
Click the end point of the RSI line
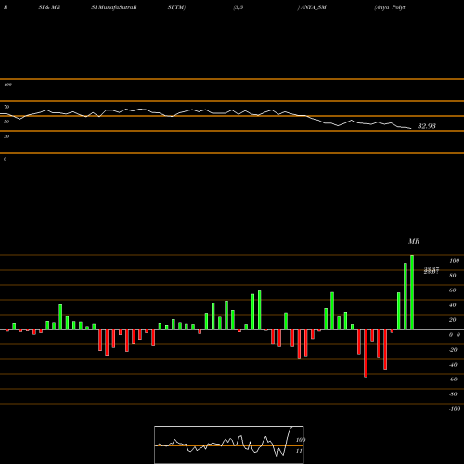pos(411,129)
